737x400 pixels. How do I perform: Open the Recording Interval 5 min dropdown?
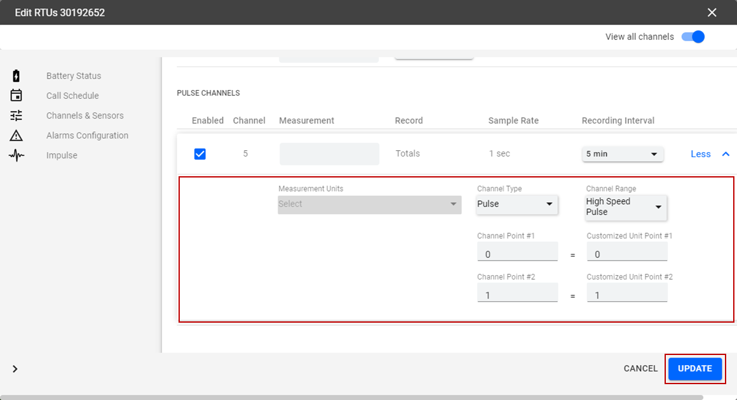point(623,154)
